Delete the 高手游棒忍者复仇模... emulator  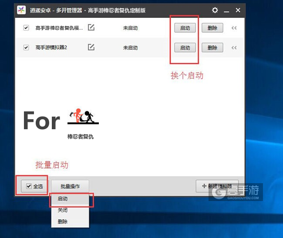click(x=212, y=28)
